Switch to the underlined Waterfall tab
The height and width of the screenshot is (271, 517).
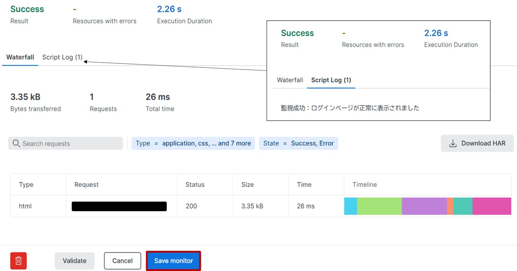[x=20, y=57]
